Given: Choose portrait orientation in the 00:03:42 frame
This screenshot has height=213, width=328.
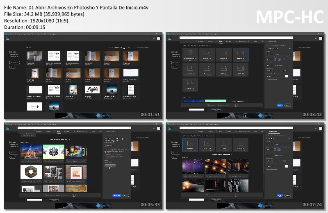Looking at the screenshot, I should point(275,59).
